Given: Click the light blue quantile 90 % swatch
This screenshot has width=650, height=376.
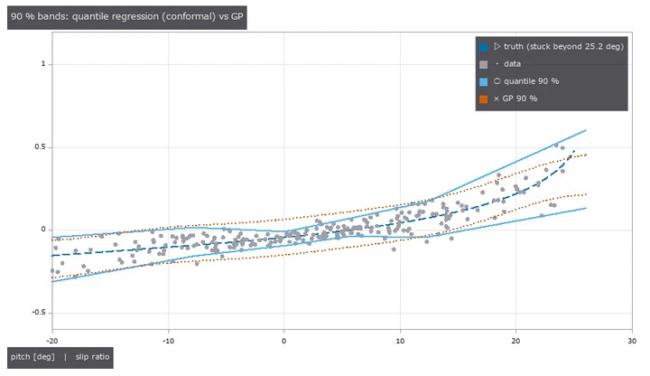Looking at the screenshot, I should point(483,81).
